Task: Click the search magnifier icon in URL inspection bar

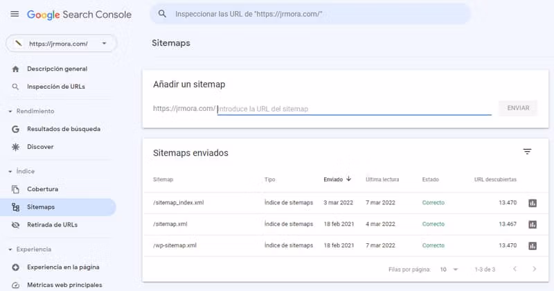Action: pyautogui.click(x=162, y=14)
